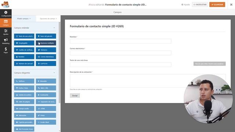The image size is (235, 132).
Task: Add an Opciones múltiples field
Action: pyautogui.click(x=46, y=43)
